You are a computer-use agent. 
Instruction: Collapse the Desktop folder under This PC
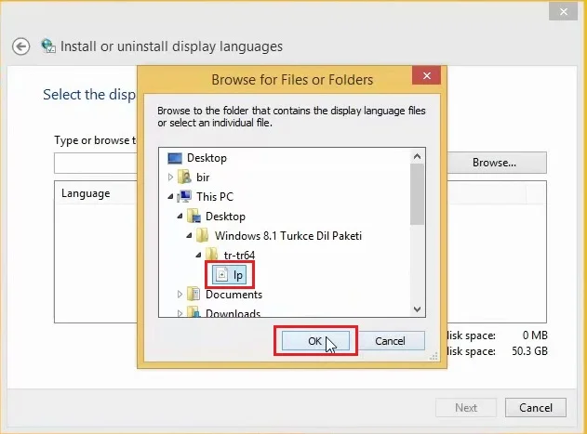(x=180, y=217)
